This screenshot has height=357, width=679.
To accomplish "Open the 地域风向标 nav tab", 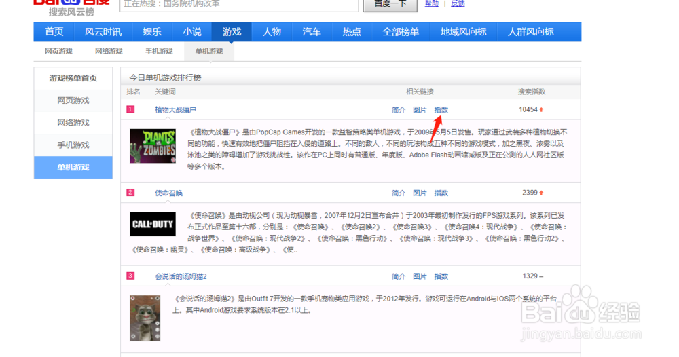I will click(x=463, y=32).
